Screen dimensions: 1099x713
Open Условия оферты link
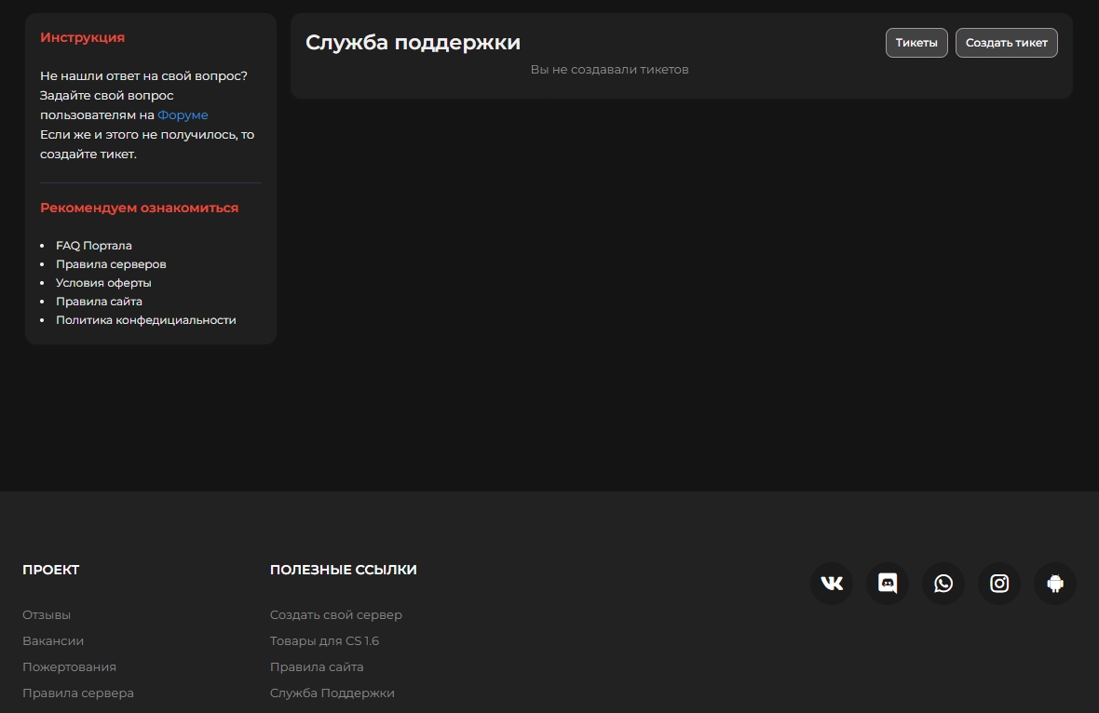[x=103, y=283]
